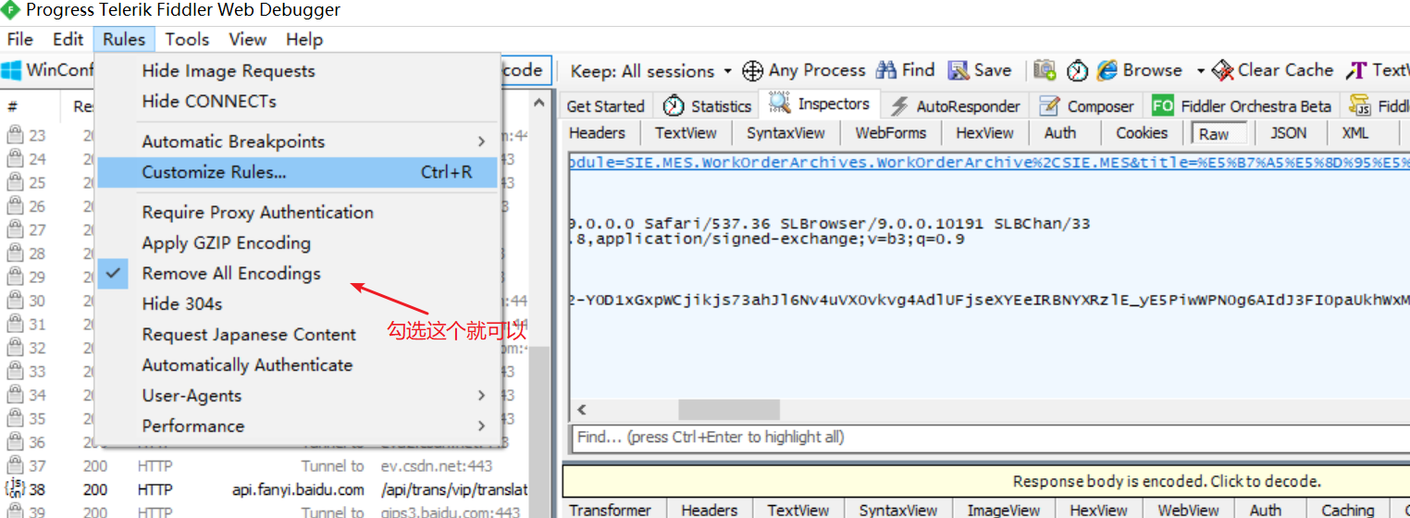Switch to request TextView tab
The height and width of the screenshot is (518, 1410).
tap(686, 132)
